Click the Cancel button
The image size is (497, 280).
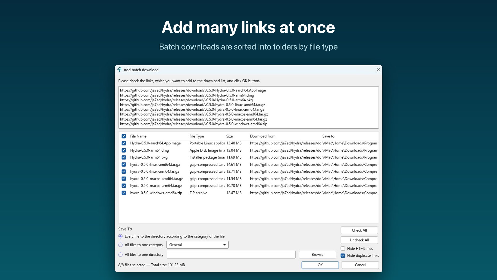360,265
